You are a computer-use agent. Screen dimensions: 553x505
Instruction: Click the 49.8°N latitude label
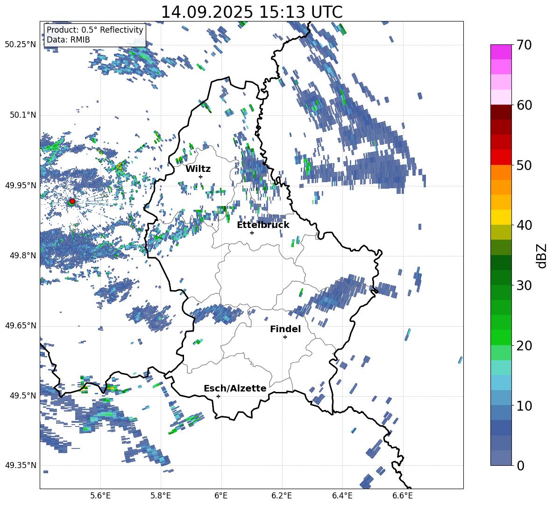[x=22, y=256]
